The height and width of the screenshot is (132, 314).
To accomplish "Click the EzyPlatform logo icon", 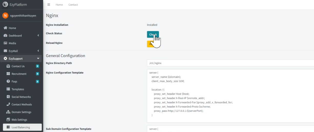I will tap(5, 5).
